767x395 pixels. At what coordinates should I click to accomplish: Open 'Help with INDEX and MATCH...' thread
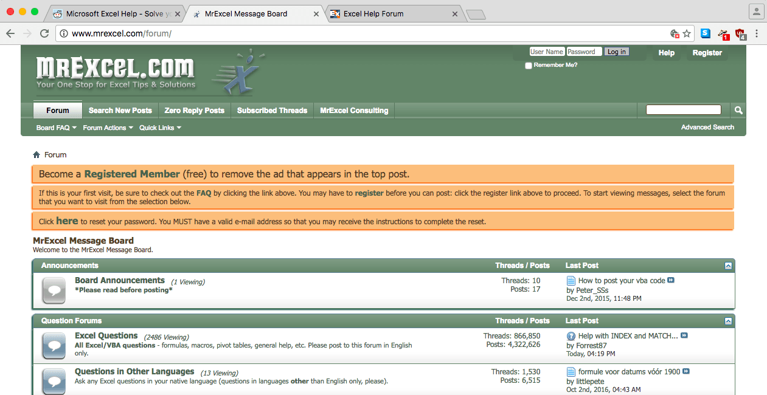628,335
